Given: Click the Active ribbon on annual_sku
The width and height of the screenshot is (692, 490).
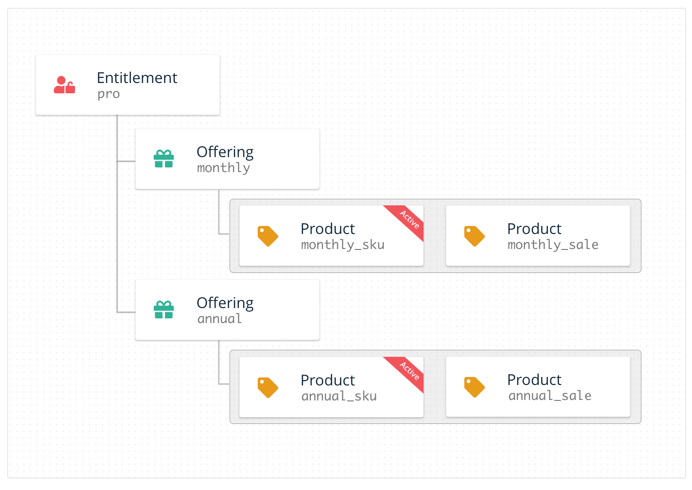Looking at the screenshot, I should click(x=409, y=370).
